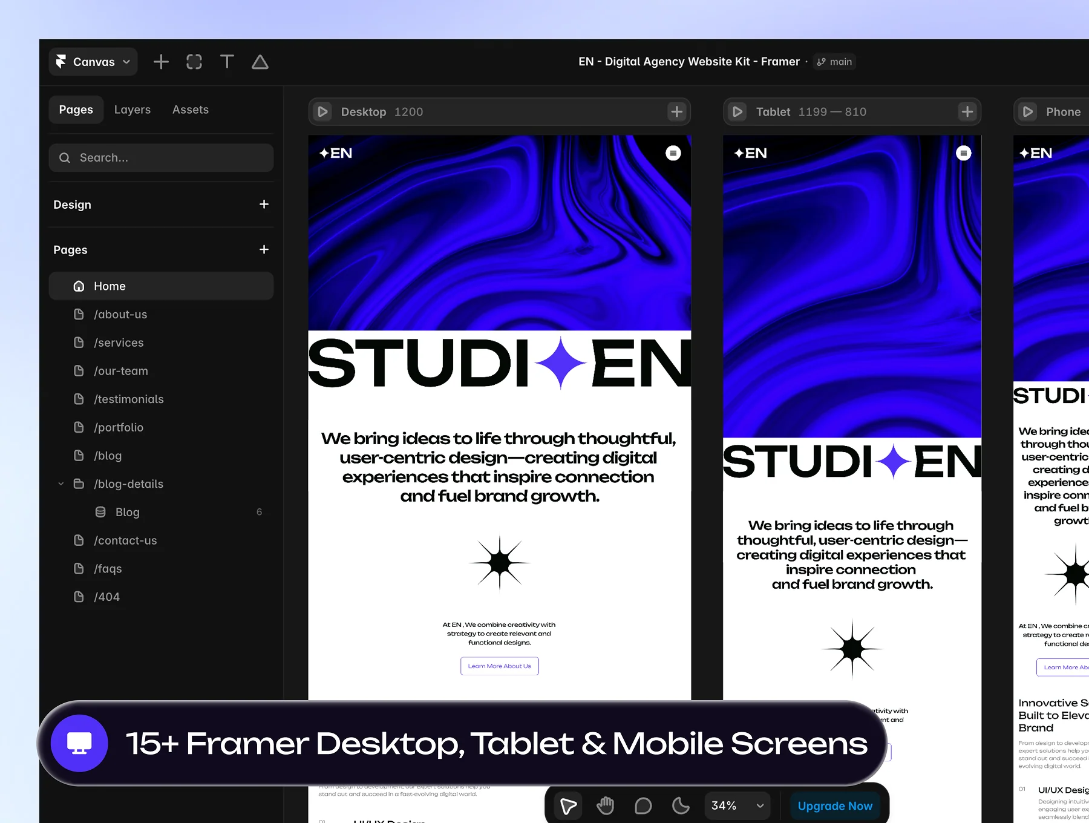Screen dimensions: 1089x823
Task: Select the triangle Shape tool icon
Action: pos(260,62)
